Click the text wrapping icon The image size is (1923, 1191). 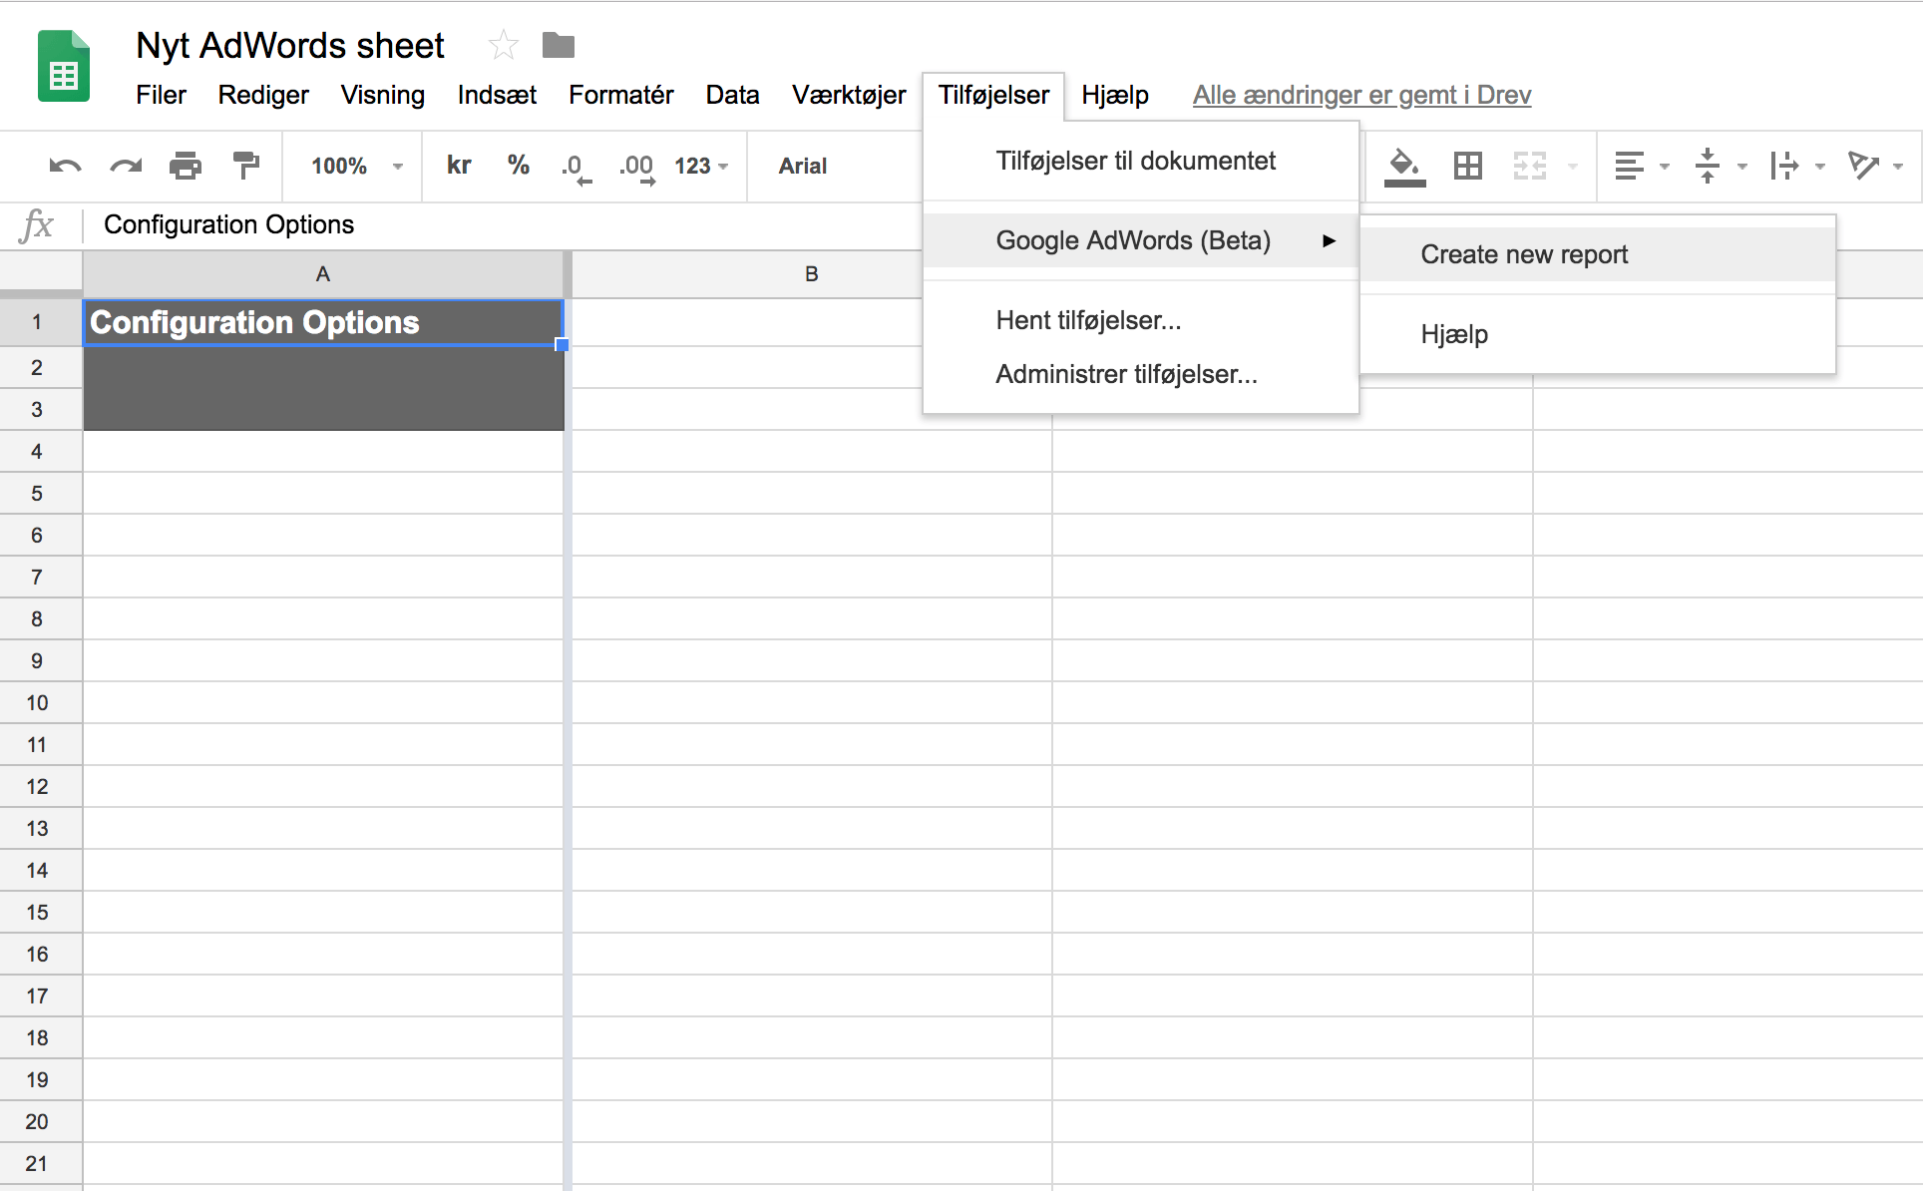click(1784, 166)
